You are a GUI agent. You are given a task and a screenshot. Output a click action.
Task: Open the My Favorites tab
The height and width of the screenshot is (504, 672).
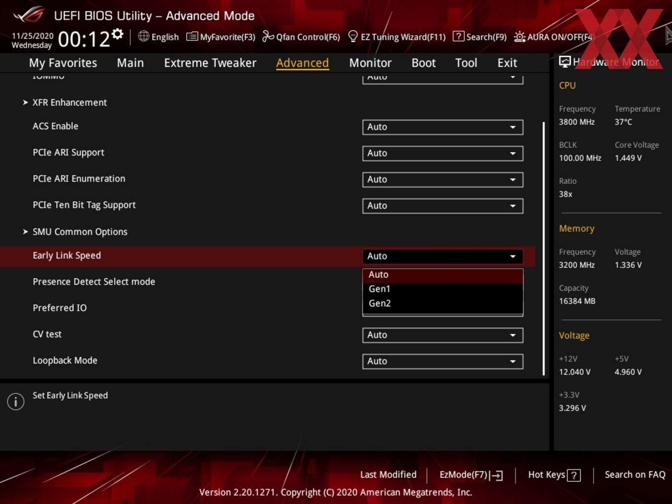pos(63,63)
